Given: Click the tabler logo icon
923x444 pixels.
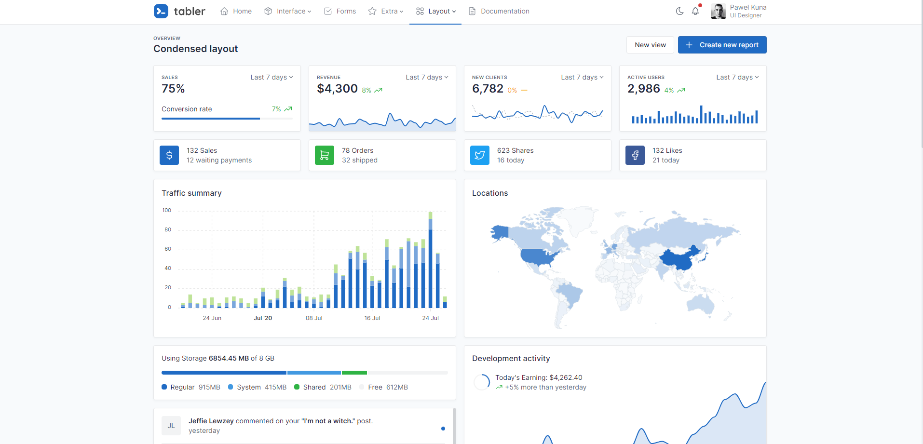Looking at the screenshot, I should pyautogui.click(x=161, y=11).
